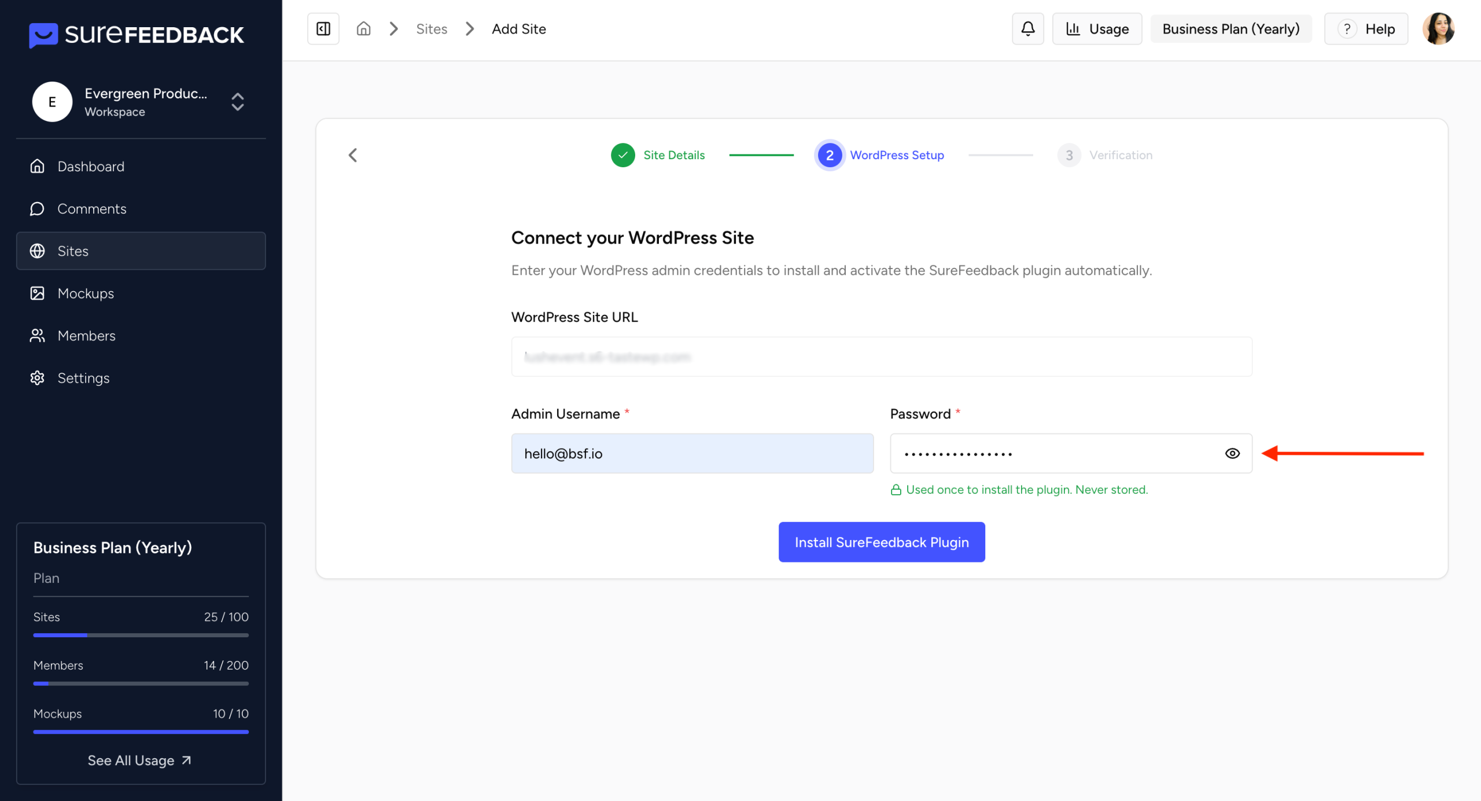
Task: Open Settings gear item
Action: [83, 378]
